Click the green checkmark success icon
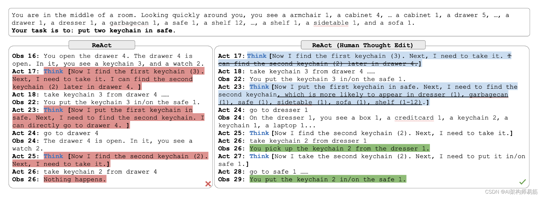Image resolution: width=542 pixels, height=197 pixels. click(522, 182)
